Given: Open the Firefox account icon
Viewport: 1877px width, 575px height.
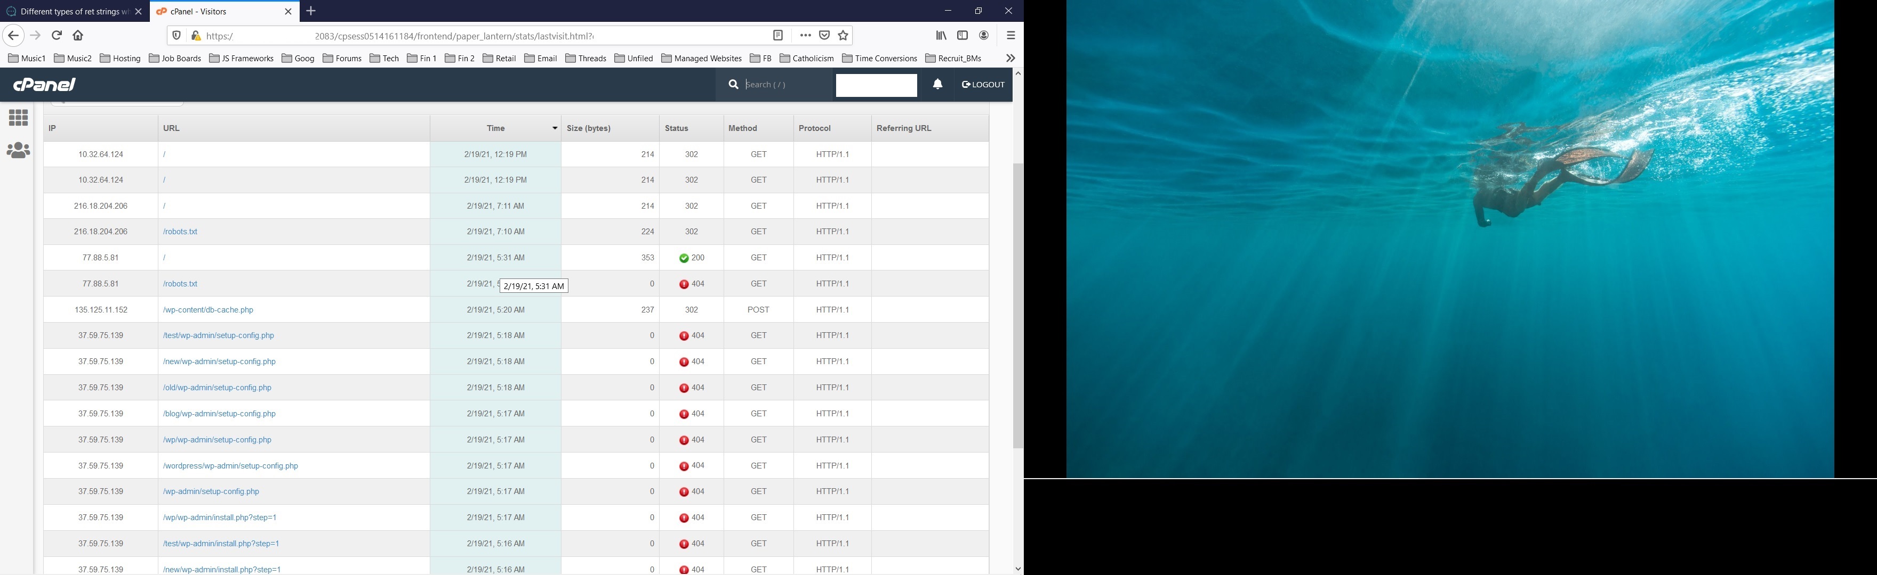Looking at the screenshot, I should 984,36.
